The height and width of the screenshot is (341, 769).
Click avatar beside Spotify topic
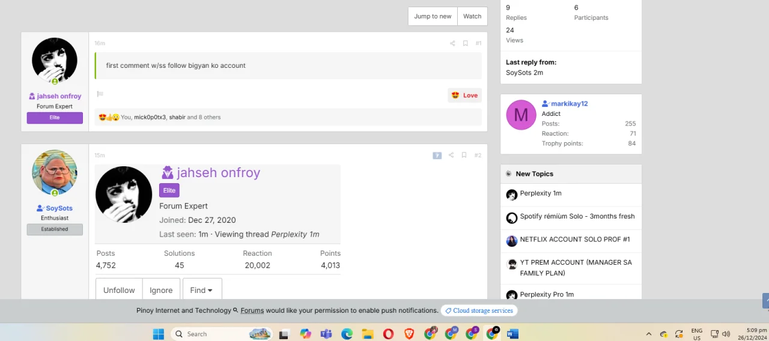(x=512, y=218)
